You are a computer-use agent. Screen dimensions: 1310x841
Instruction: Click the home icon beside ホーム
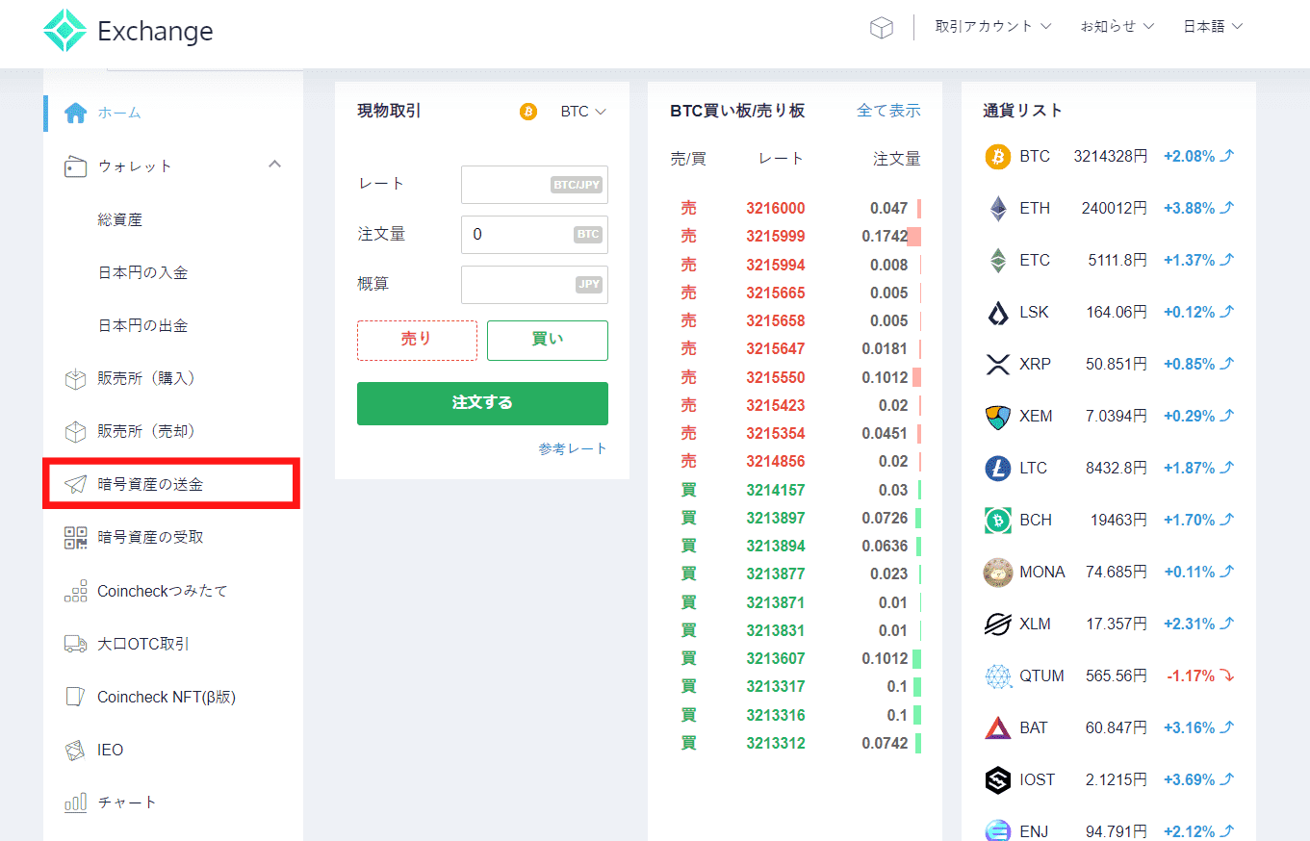(x=75, y=113)
